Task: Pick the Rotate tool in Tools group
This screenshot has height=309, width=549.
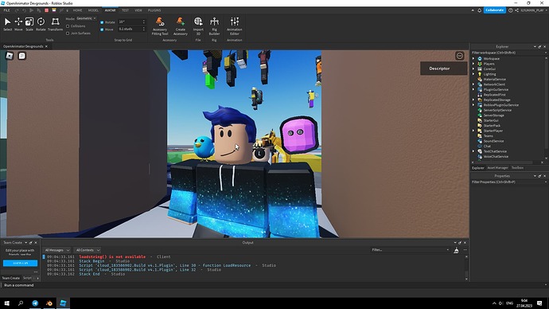Action: [x=41, y=24]
